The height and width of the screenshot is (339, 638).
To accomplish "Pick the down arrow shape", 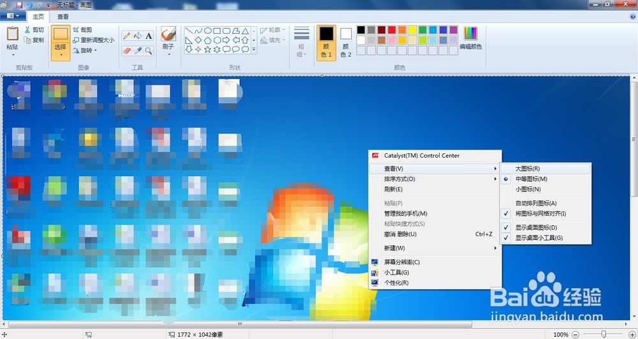I will 189,50.
